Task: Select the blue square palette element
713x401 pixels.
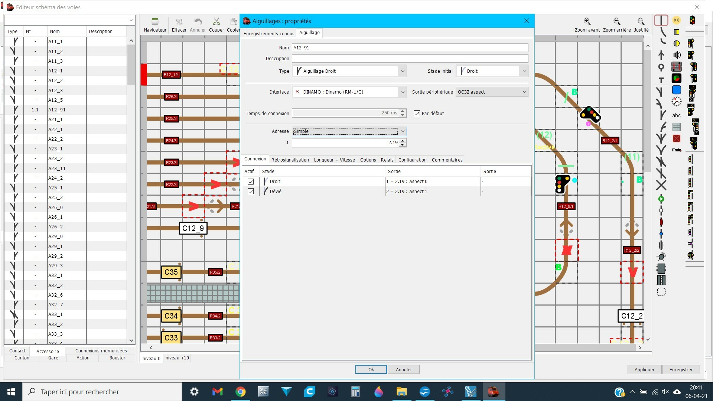Action: pyautogui.click(x=677, y=90)
